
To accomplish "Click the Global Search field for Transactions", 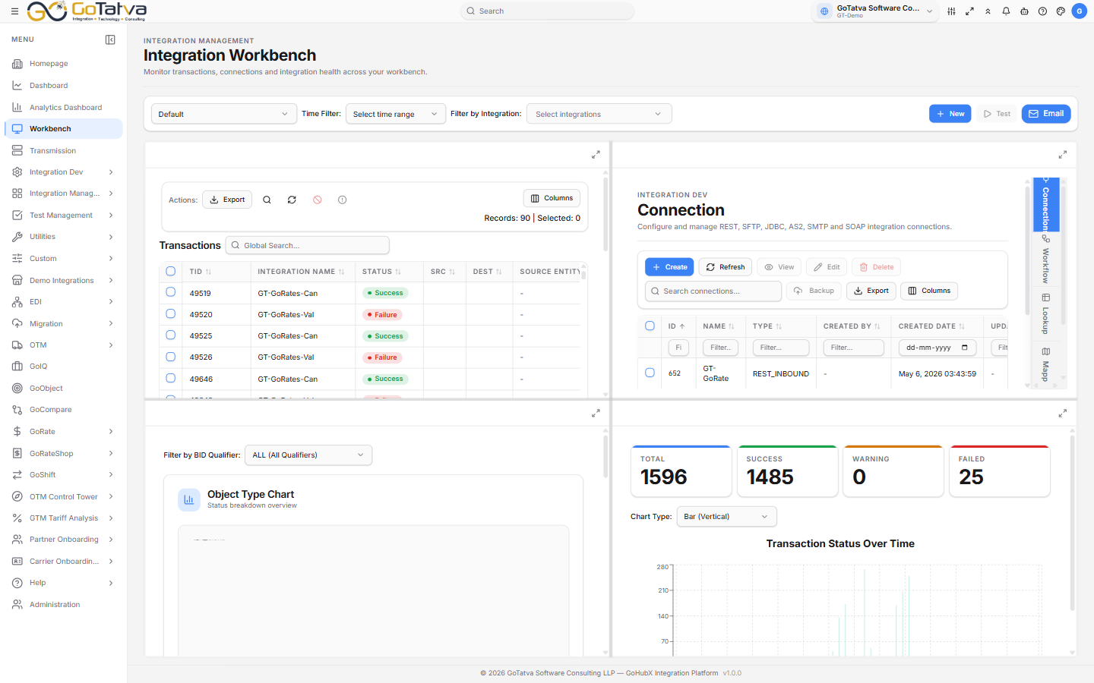I will (x=308, y=246).
